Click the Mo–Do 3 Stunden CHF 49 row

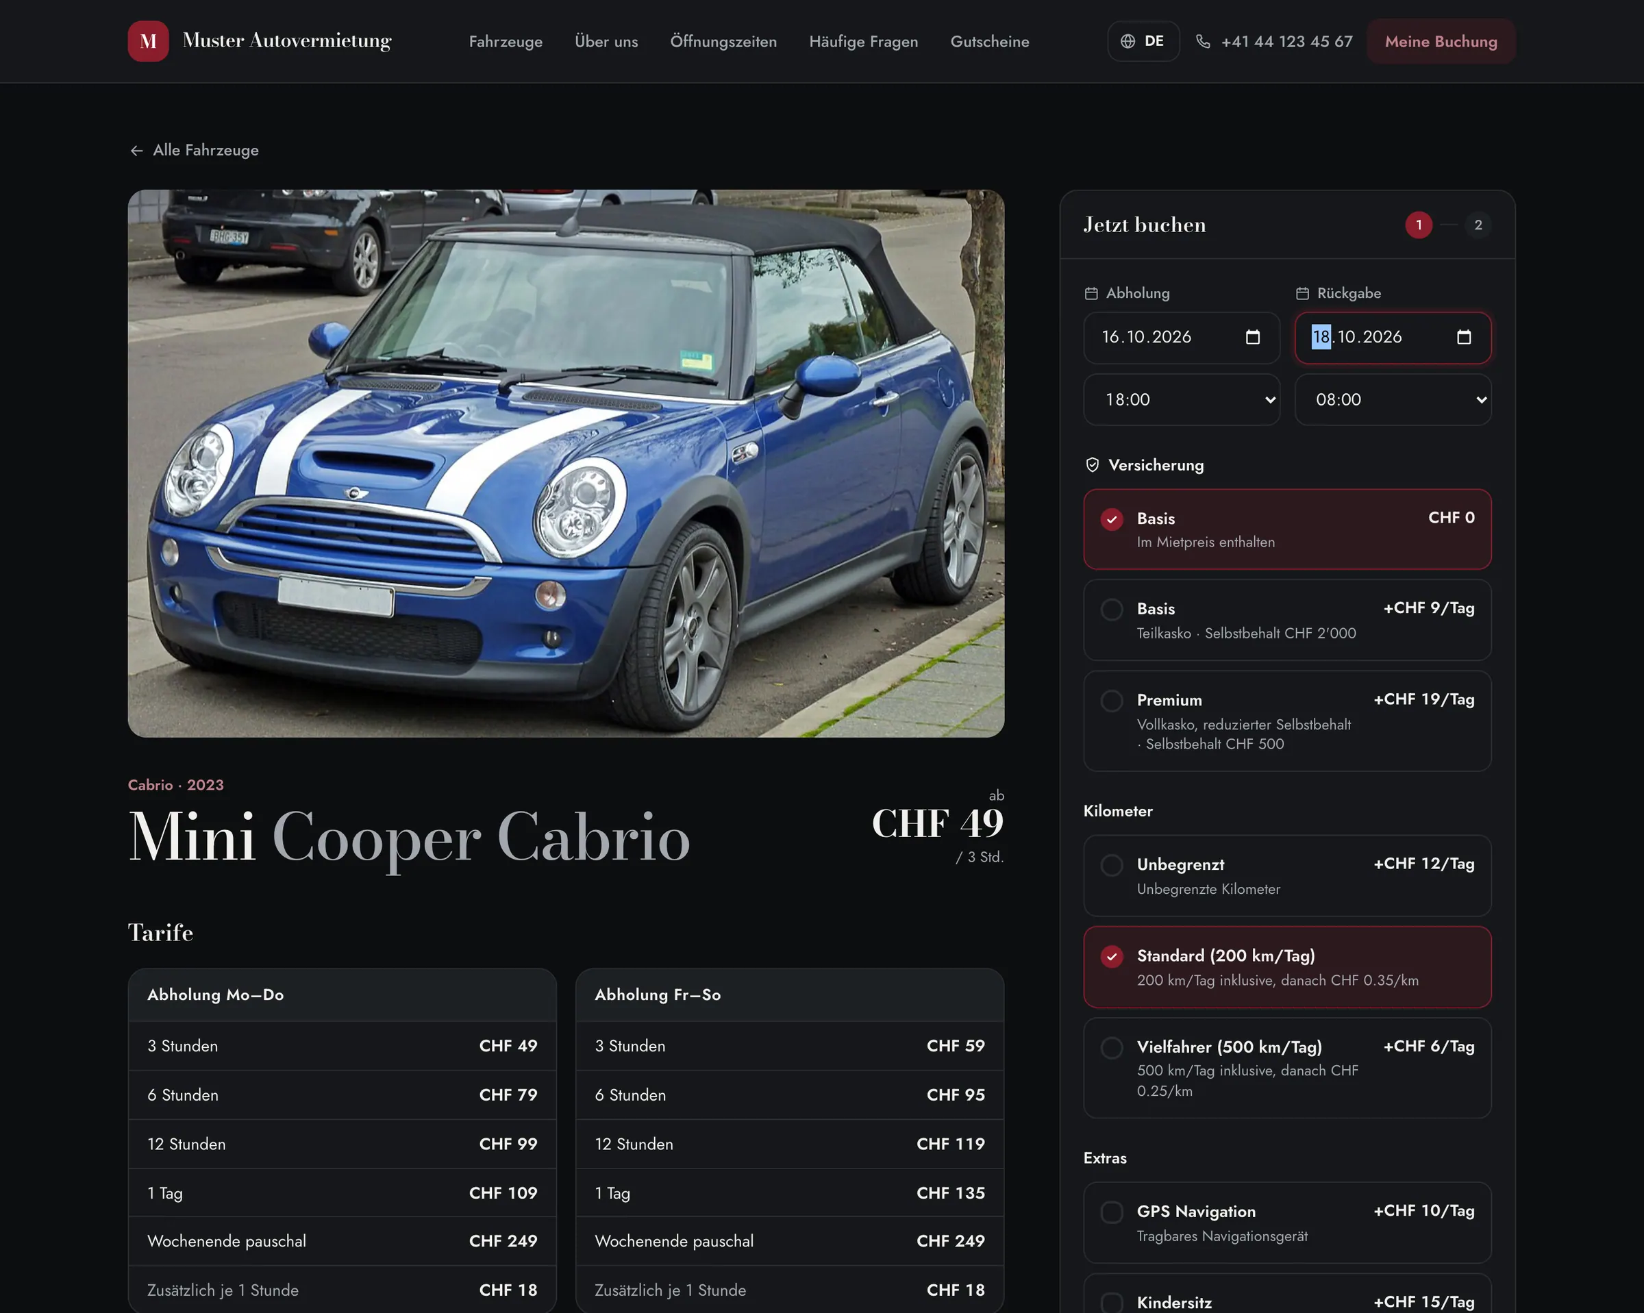[x=342, y=1046]
